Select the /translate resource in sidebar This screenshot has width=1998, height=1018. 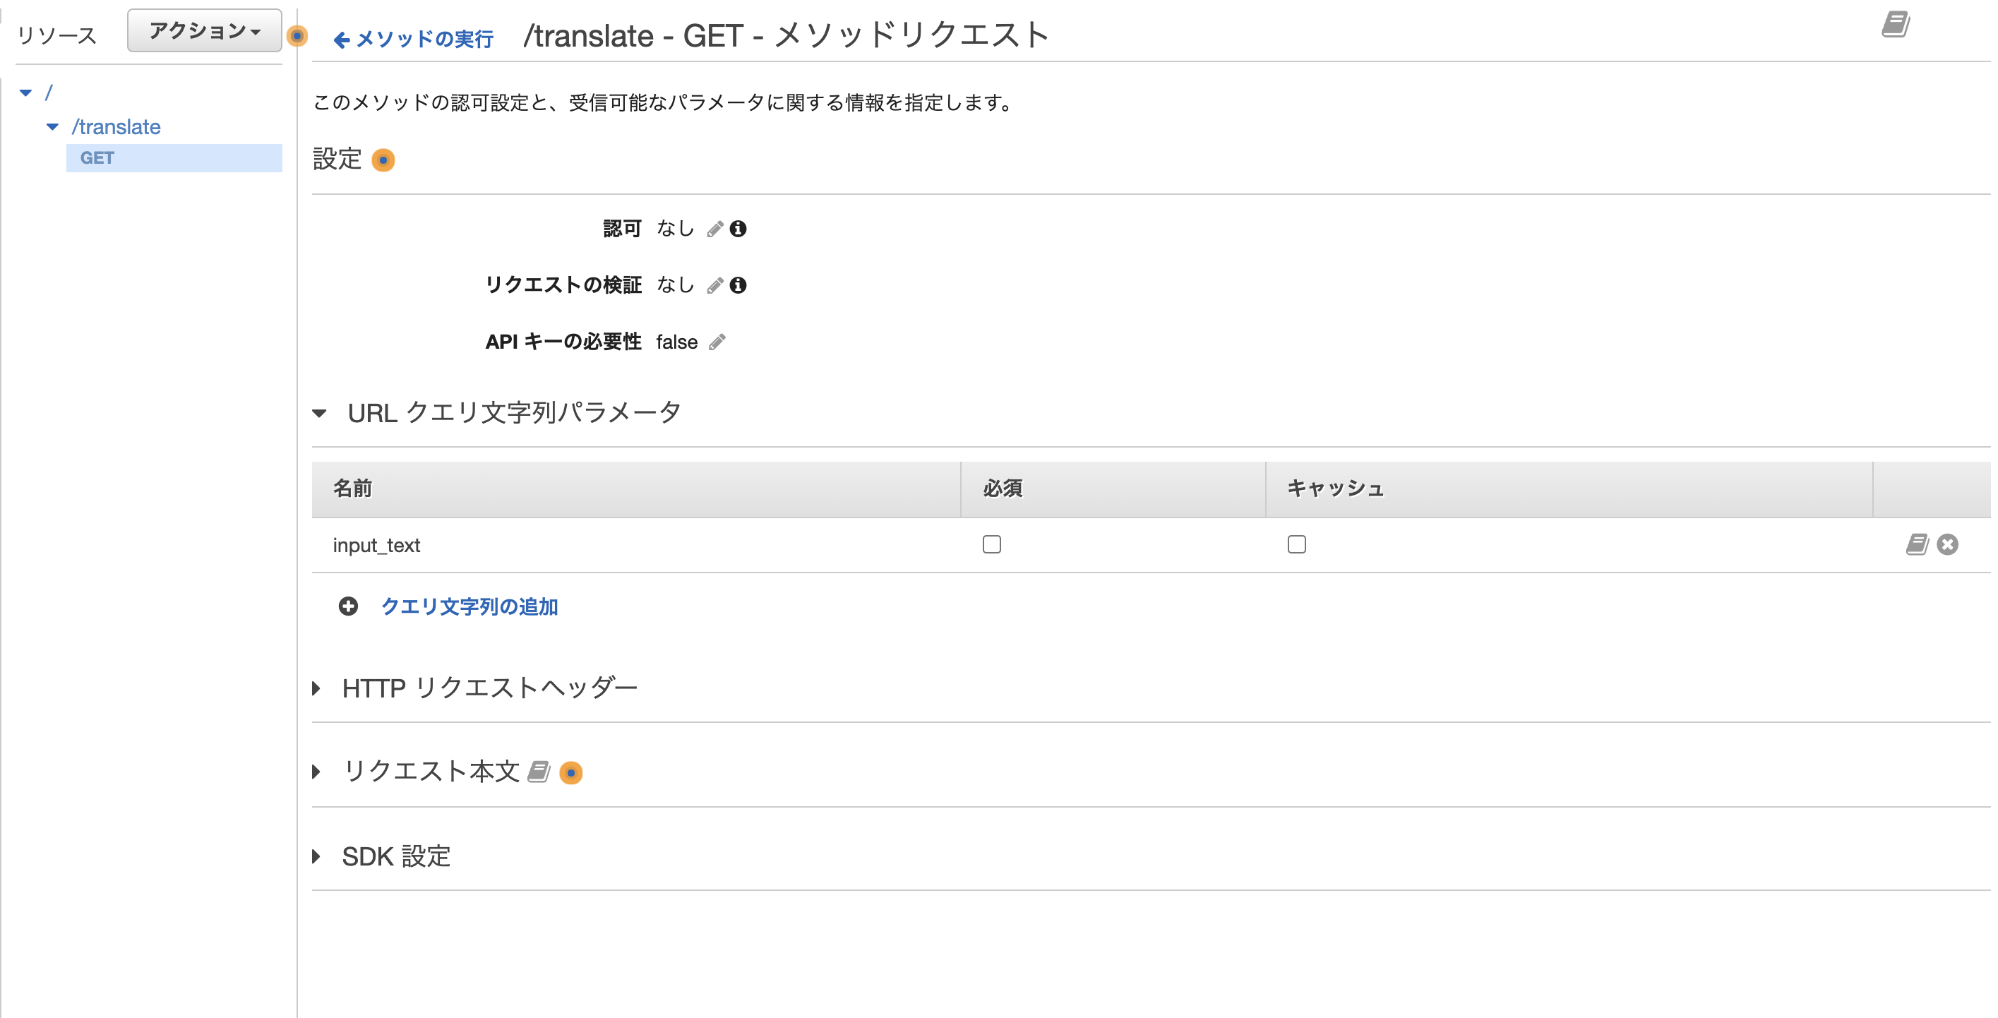[x=116, y=126]
